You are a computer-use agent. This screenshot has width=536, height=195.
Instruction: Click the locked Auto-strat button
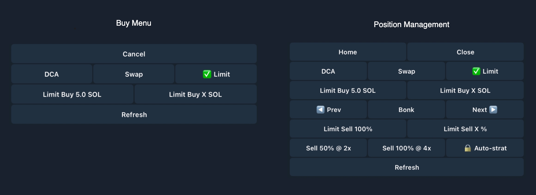click(x=485, y=148)
